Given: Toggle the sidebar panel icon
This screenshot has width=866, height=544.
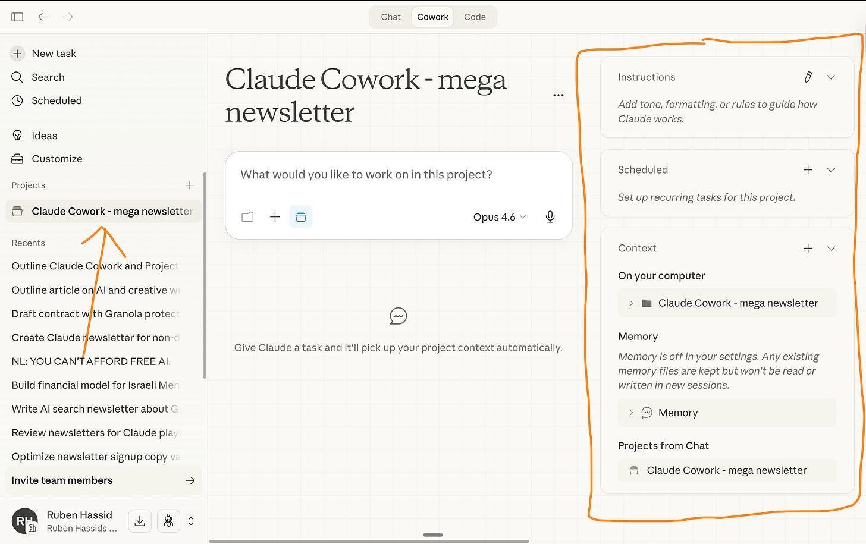Looking at the screenshot, I should (17, 17).
